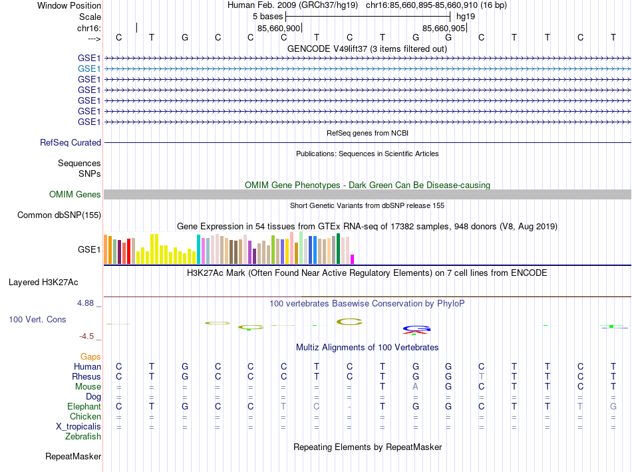Click the Scale track label
Image resolution: width=632 pixels, height=472 pixels.
click(x=90, y=17)
